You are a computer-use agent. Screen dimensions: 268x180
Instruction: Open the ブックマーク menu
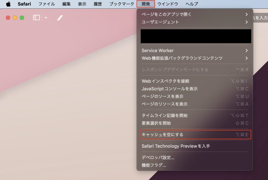click(x=121, y=4)
